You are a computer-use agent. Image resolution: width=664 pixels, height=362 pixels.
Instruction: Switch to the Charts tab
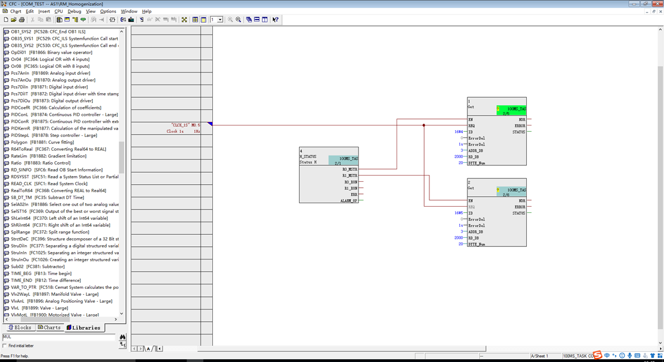(x=49, y=327)
